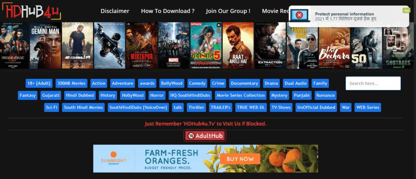Select Documentary category tag

244,83
